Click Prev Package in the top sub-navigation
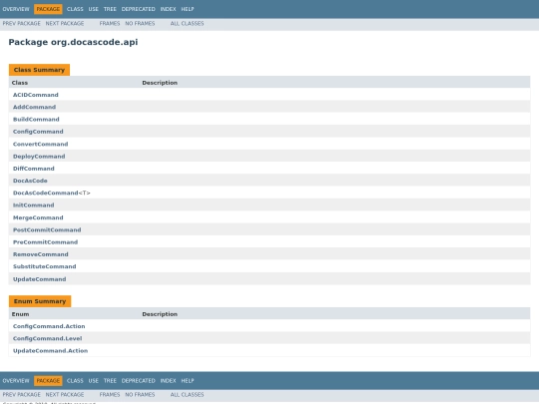This screenshot has height=404, width=539. pyautogui.click(x=21, y=23)
